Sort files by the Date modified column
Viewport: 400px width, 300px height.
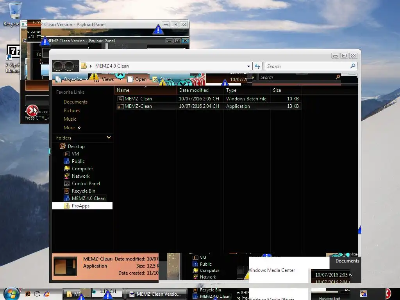click(200, 90)
